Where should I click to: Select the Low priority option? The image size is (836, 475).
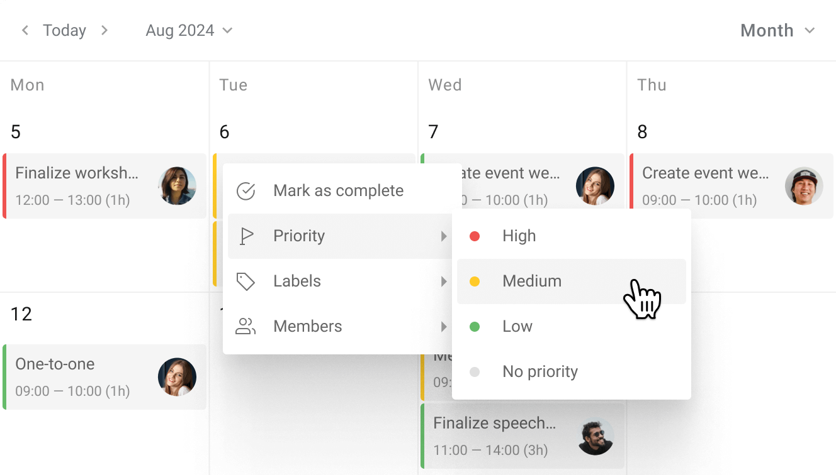pyautogui.click(x=517, y=326)
